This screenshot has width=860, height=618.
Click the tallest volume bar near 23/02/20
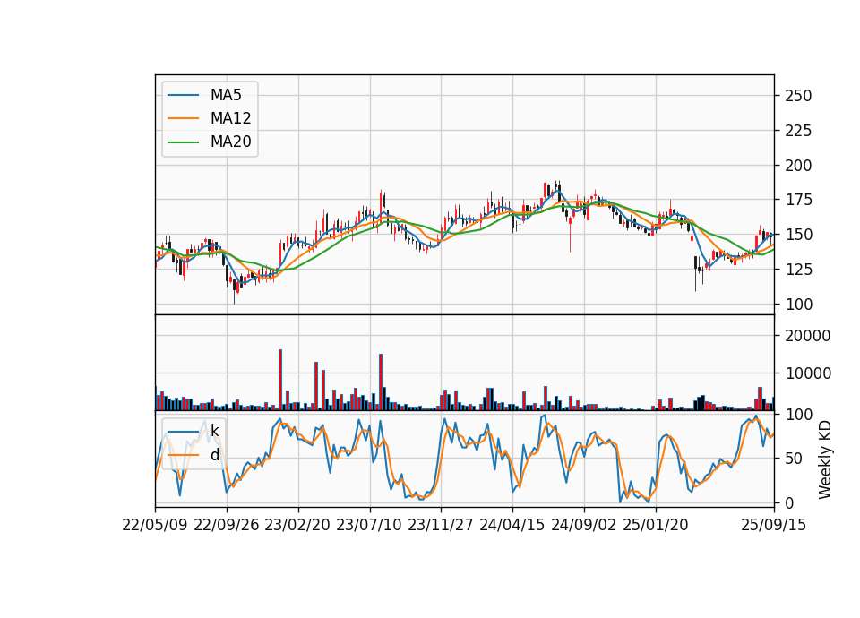(x=280, y=380)
